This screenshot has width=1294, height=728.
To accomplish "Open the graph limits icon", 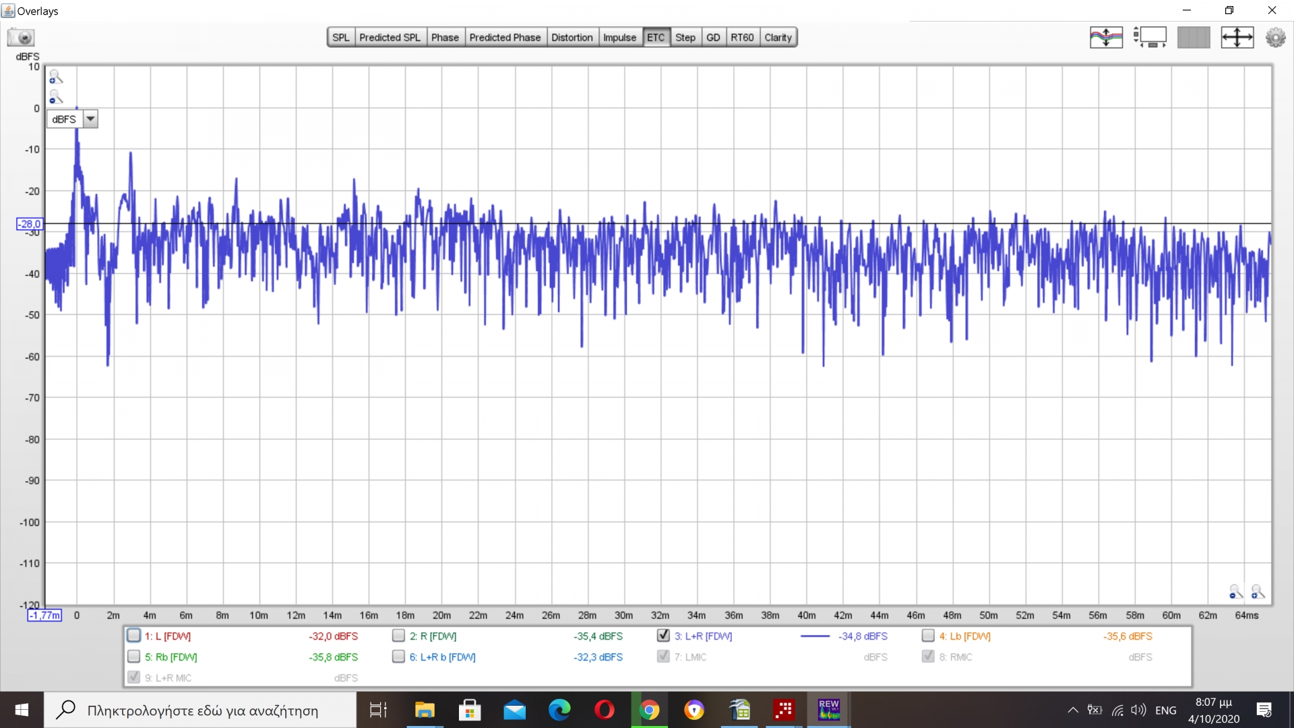I will point(1150,37).
